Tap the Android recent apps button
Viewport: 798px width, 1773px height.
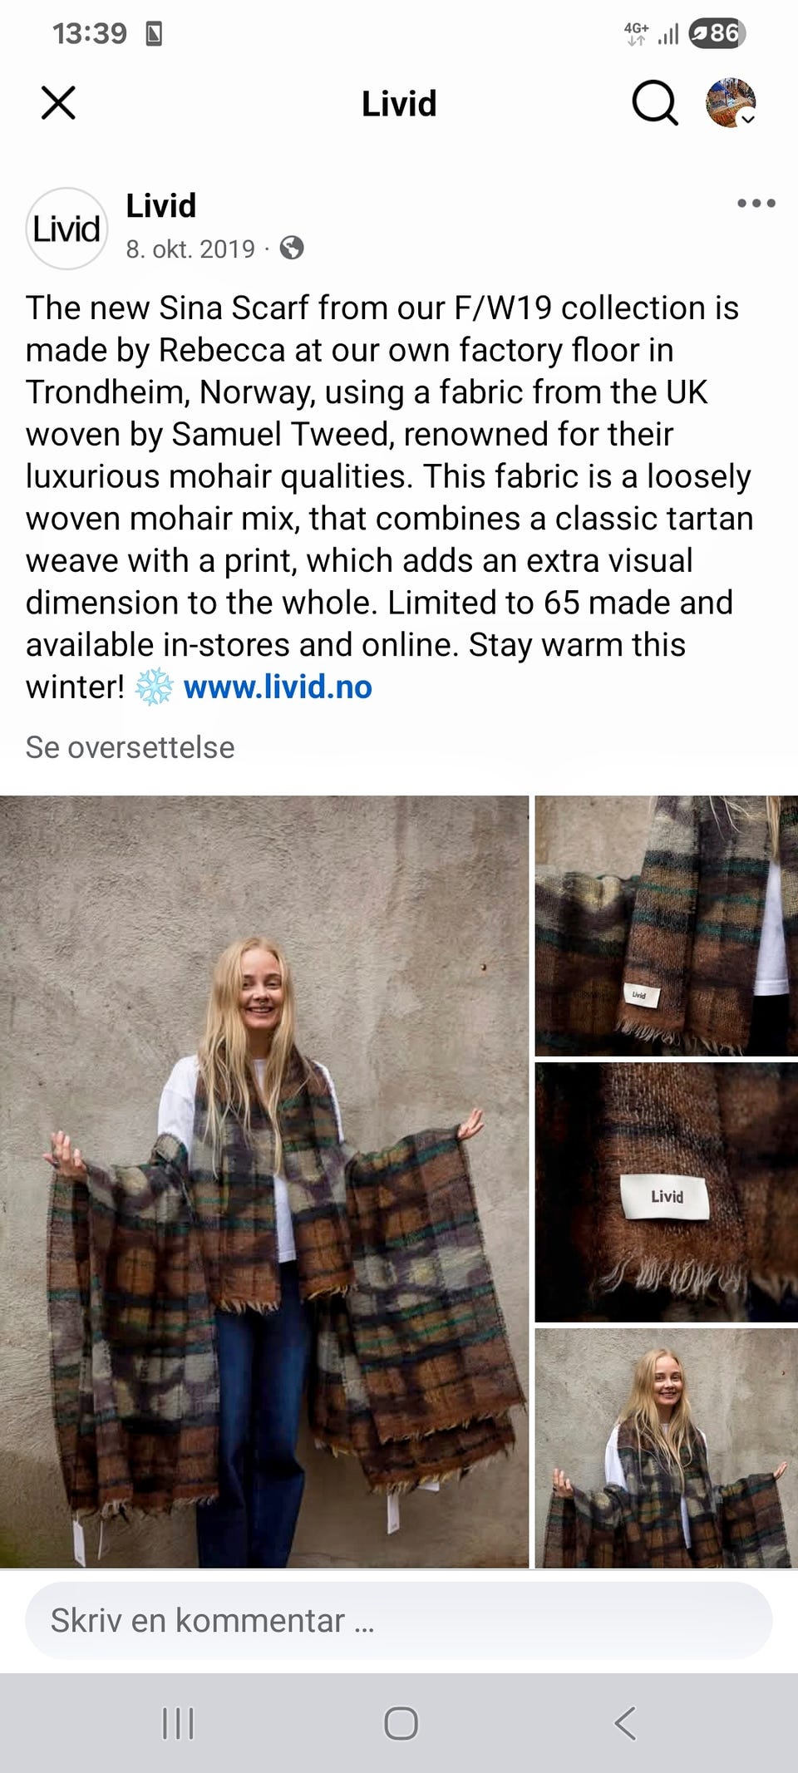click(x=178, y=1723)
